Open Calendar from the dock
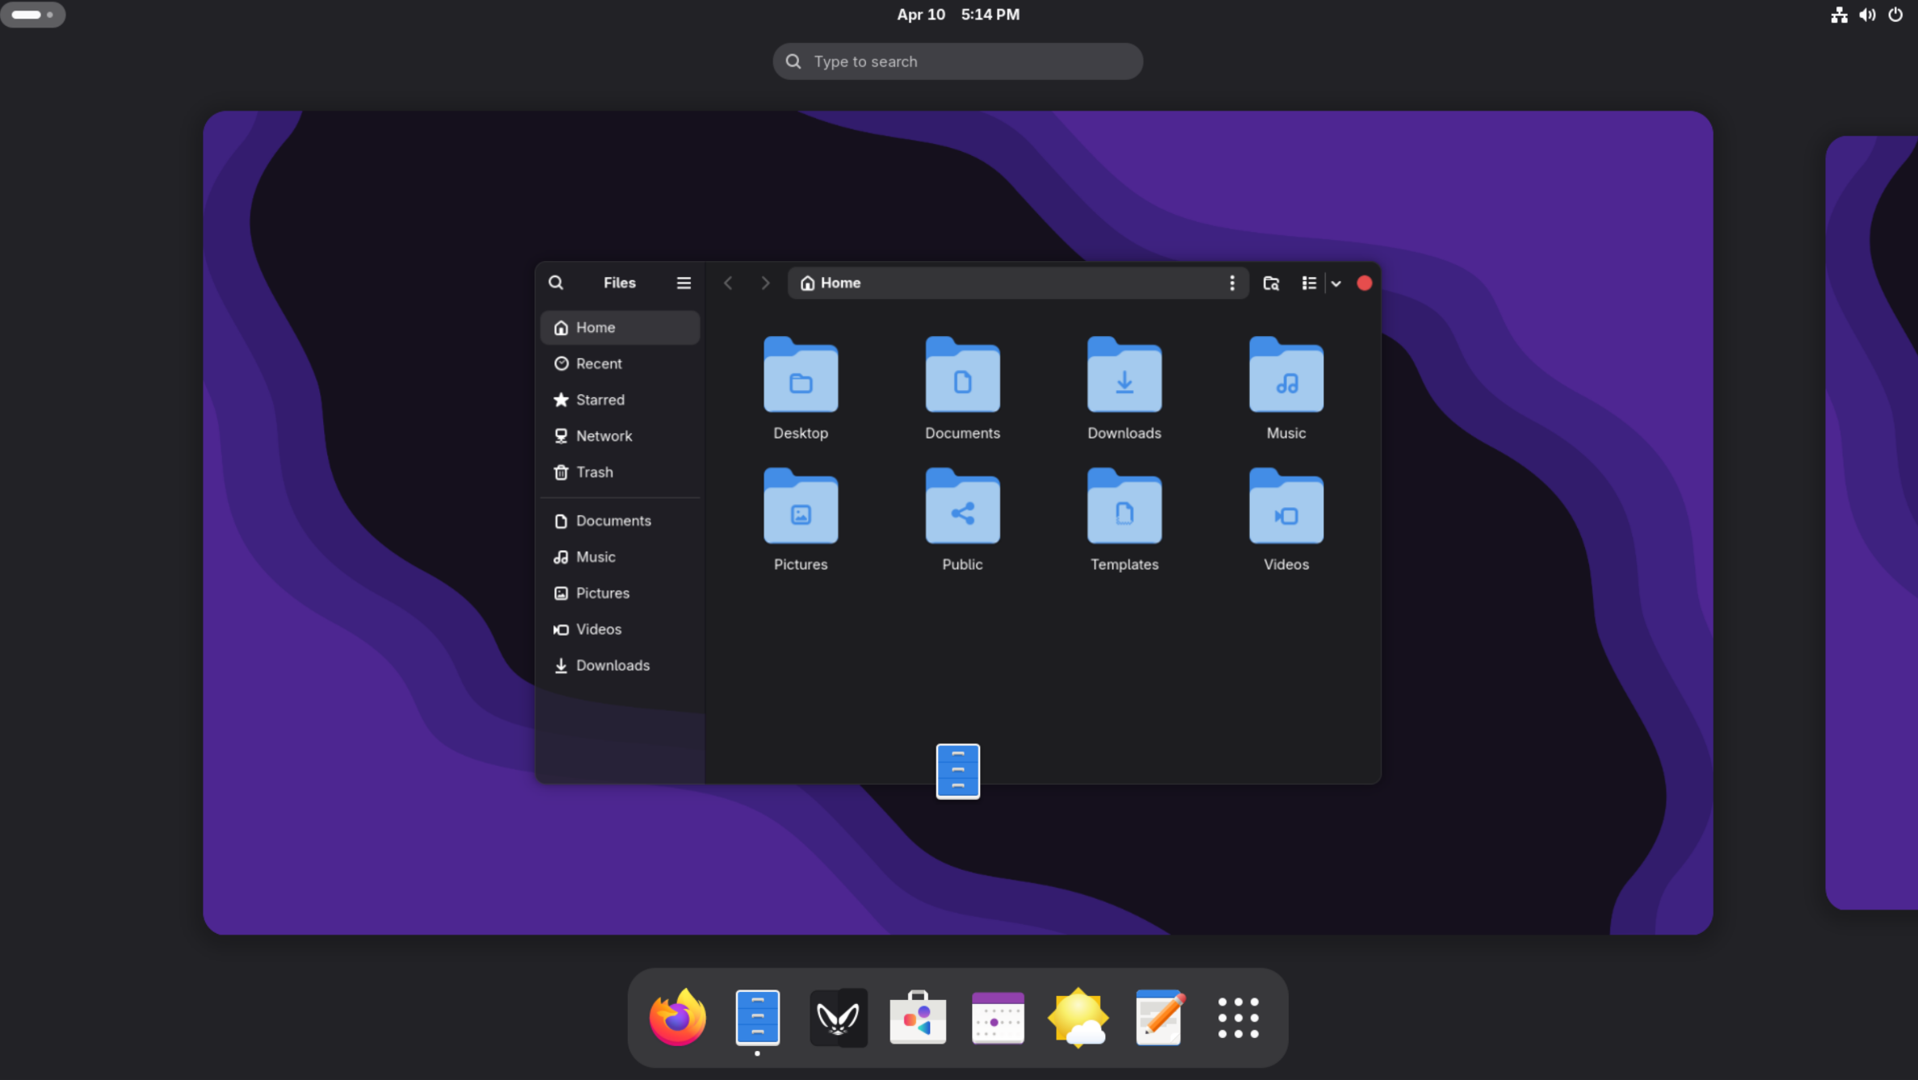The width and height of the screenshot is (1918, 1080). [x=998, y=1018]
